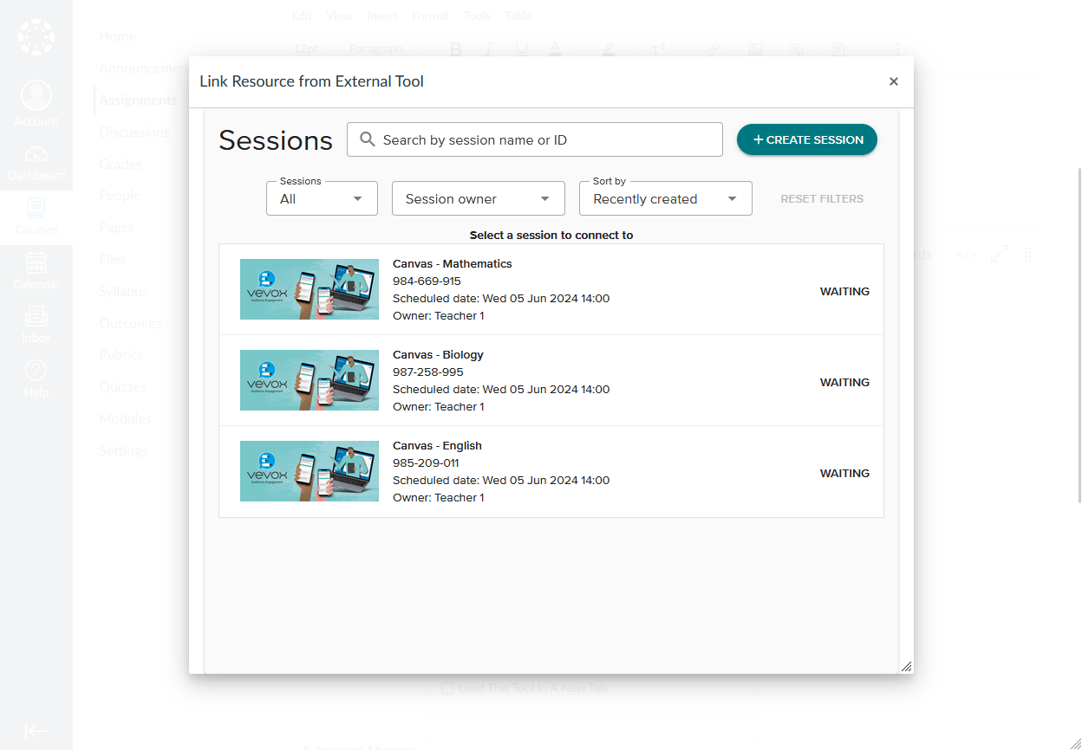Image resolution: width=1082 pixels, height=750 pixels.
Task: Open the Sessions filter dropdown showing All
Action: click(x=322, y=198)
